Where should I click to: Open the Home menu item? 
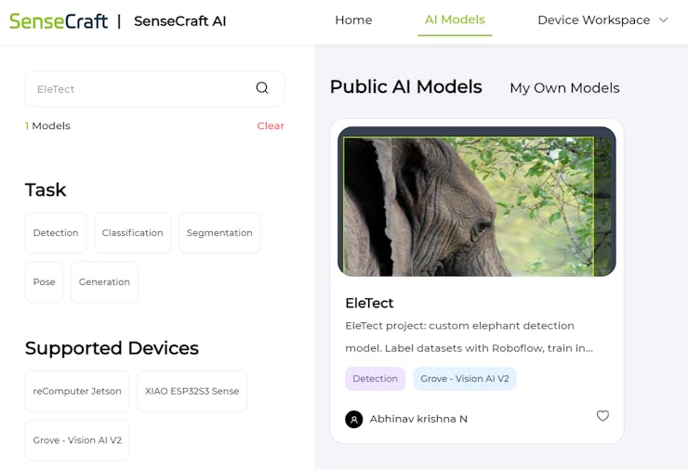click(x=353, y=20)
